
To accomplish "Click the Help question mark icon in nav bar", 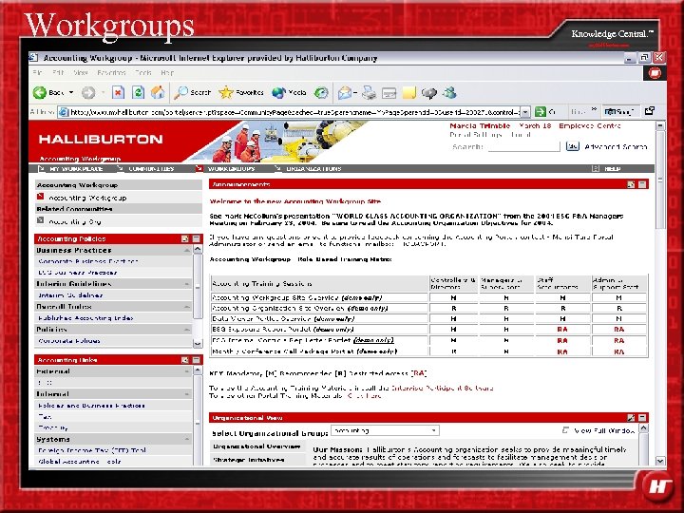I will coord(596,168).
